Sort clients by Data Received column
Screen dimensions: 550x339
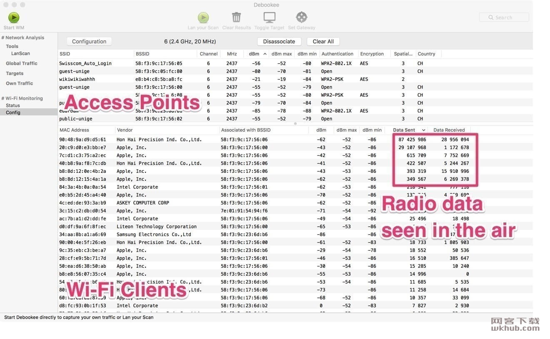tap(449, 130)
